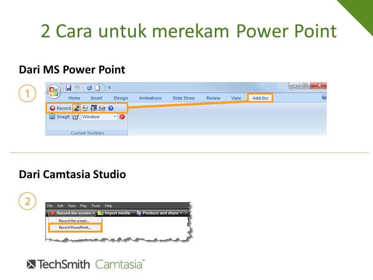Choose 'Record the screen...' menu entry

click(x=74, y=221)
